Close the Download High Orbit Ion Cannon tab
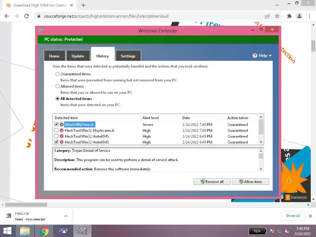316x237 pixels. point(72,5)
